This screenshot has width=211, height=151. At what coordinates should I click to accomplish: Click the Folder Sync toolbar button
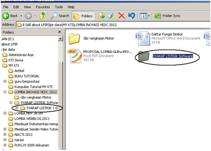coord(167,16)
